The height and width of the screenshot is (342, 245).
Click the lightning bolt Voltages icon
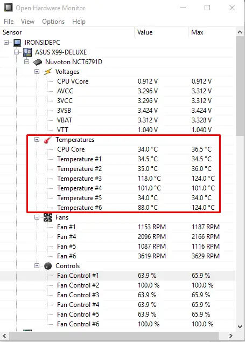coord(48,72)
